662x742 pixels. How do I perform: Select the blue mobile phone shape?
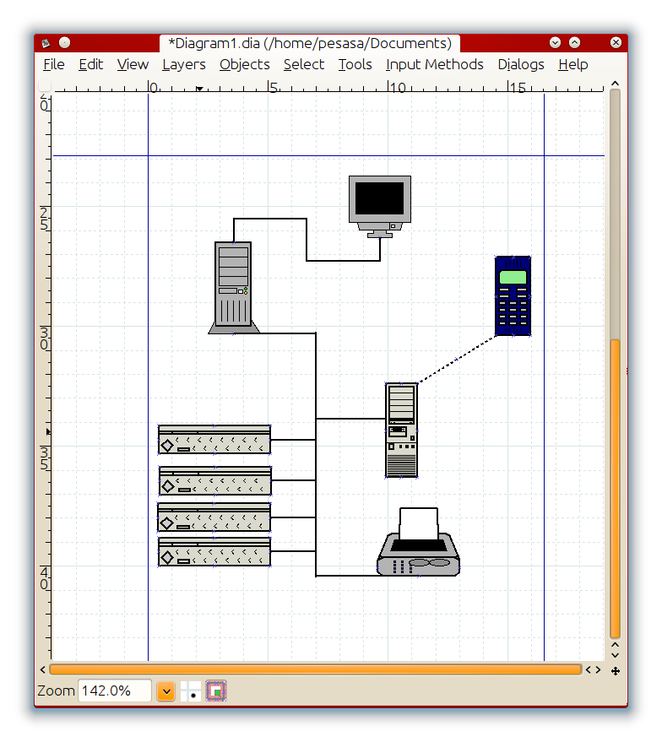pyautogui.click(x=513, y=295)
